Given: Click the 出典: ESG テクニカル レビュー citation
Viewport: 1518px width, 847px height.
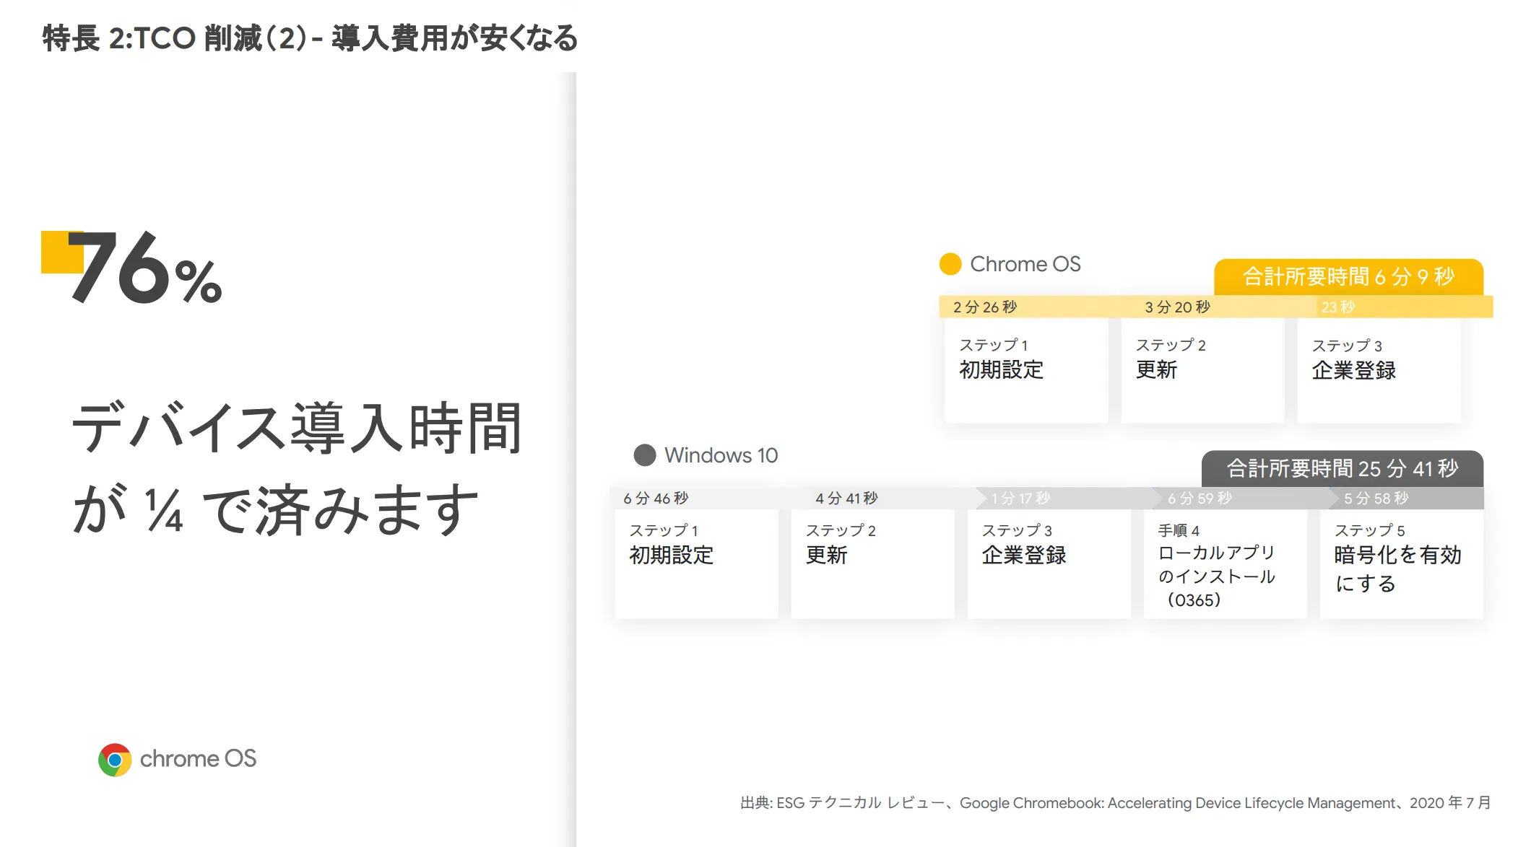Looking at the screenshot, I should coord(1116,803).
